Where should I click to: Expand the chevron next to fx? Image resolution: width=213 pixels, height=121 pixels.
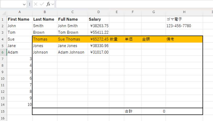tap(53, 4)
